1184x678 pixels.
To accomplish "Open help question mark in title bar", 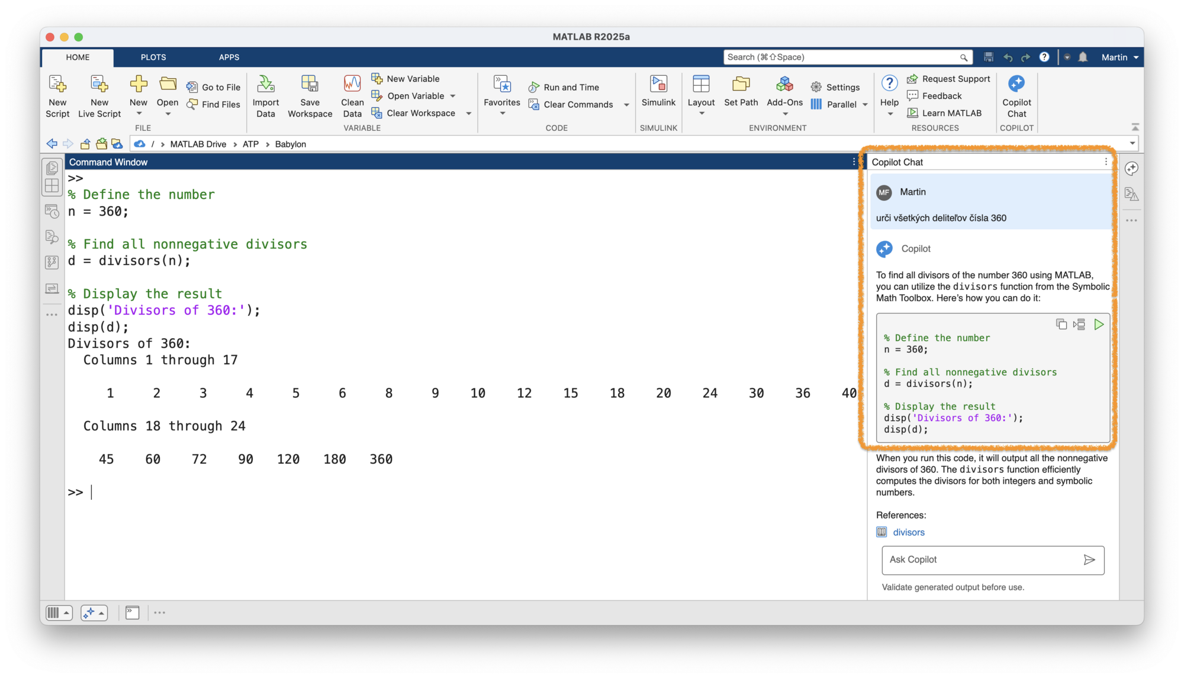I will (1044, 57).
